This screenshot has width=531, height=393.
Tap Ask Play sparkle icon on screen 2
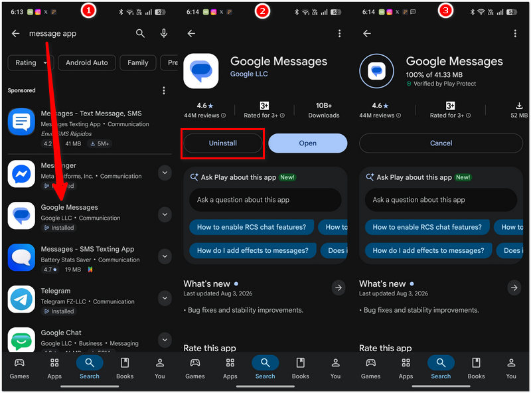click(x=194, y=177)
